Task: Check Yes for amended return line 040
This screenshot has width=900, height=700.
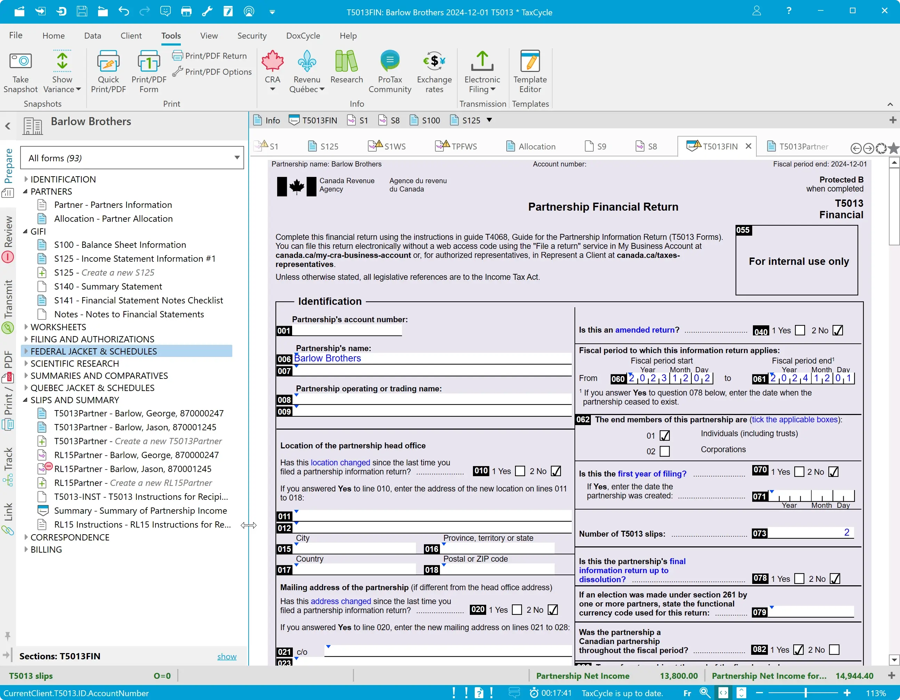Action: 800,330
